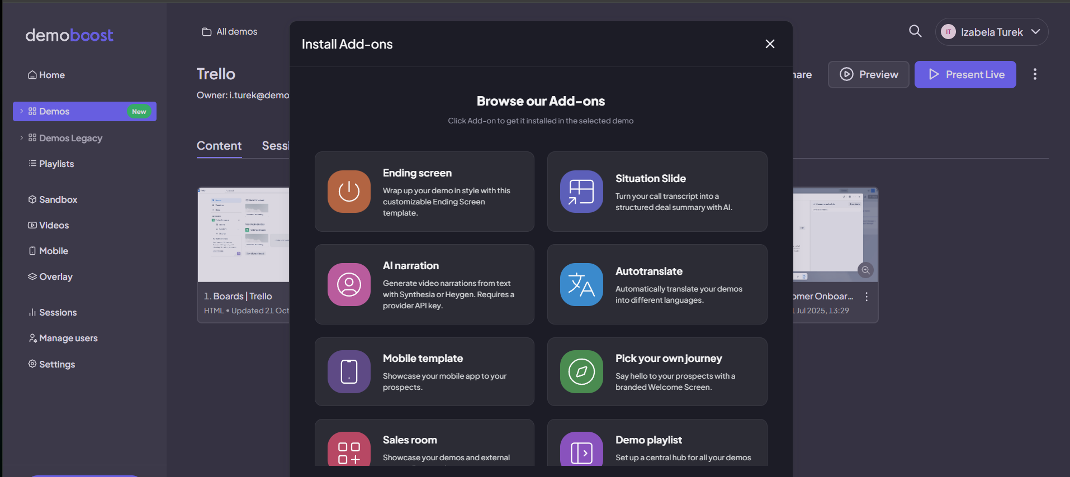Click the zoom icon on right thumbnail
This screenshot has height=477, width=1070.
(865, 270)
